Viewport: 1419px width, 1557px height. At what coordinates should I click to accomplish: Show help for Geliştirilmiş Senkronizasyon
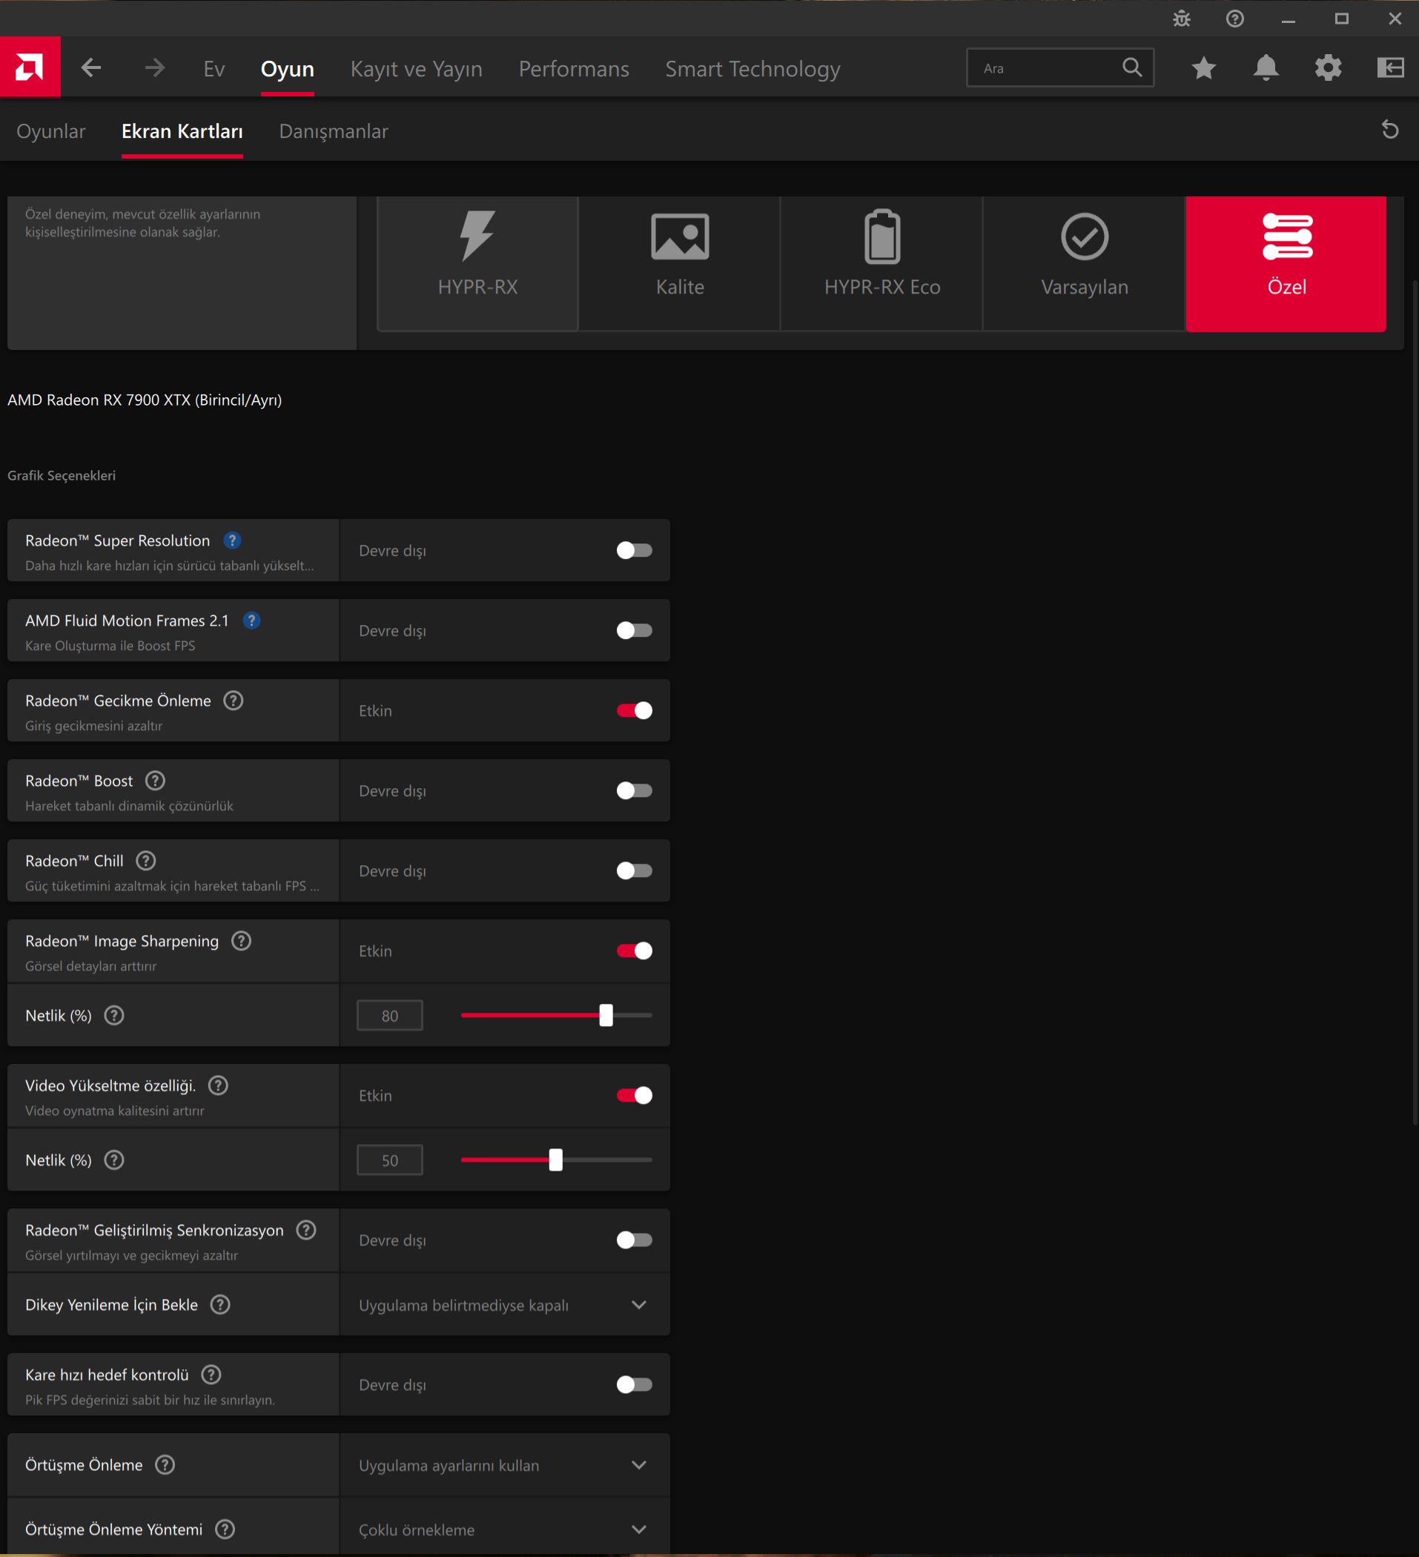(x=306, y=1229)
